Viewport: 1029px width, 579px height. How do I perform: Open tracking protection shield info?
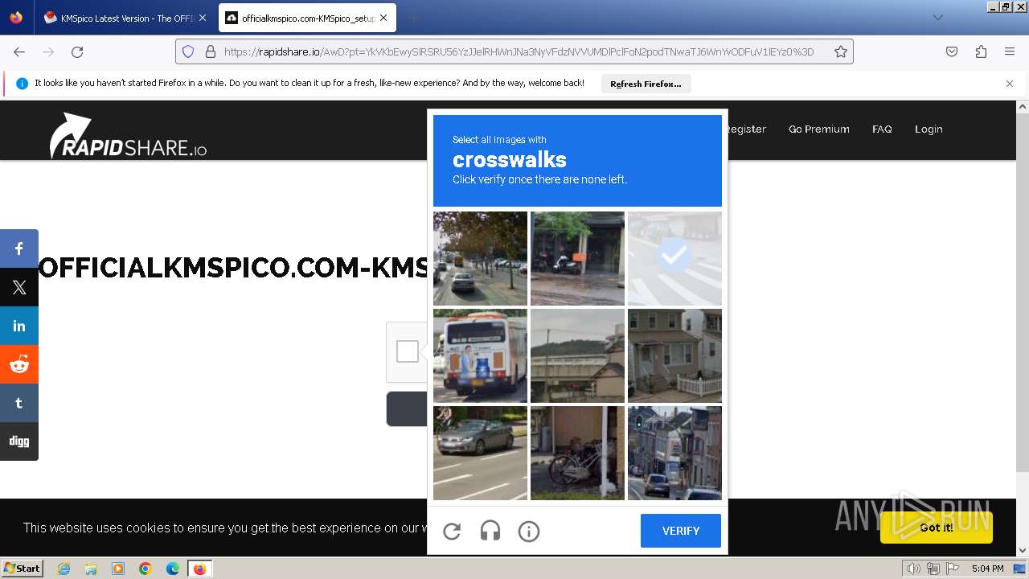pos(188,51)
